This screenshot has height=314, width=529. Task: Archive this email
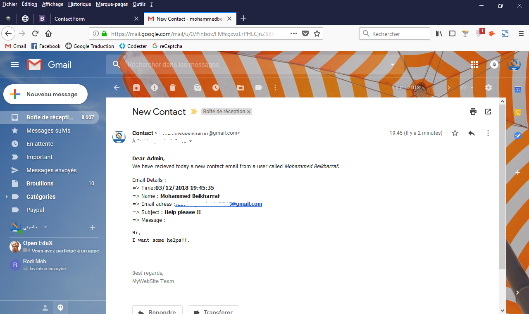point(136,88)
